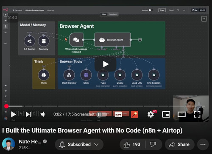Open the Nate He... channel name link
This screenshot has height=154, width=212.
point(30,142)
